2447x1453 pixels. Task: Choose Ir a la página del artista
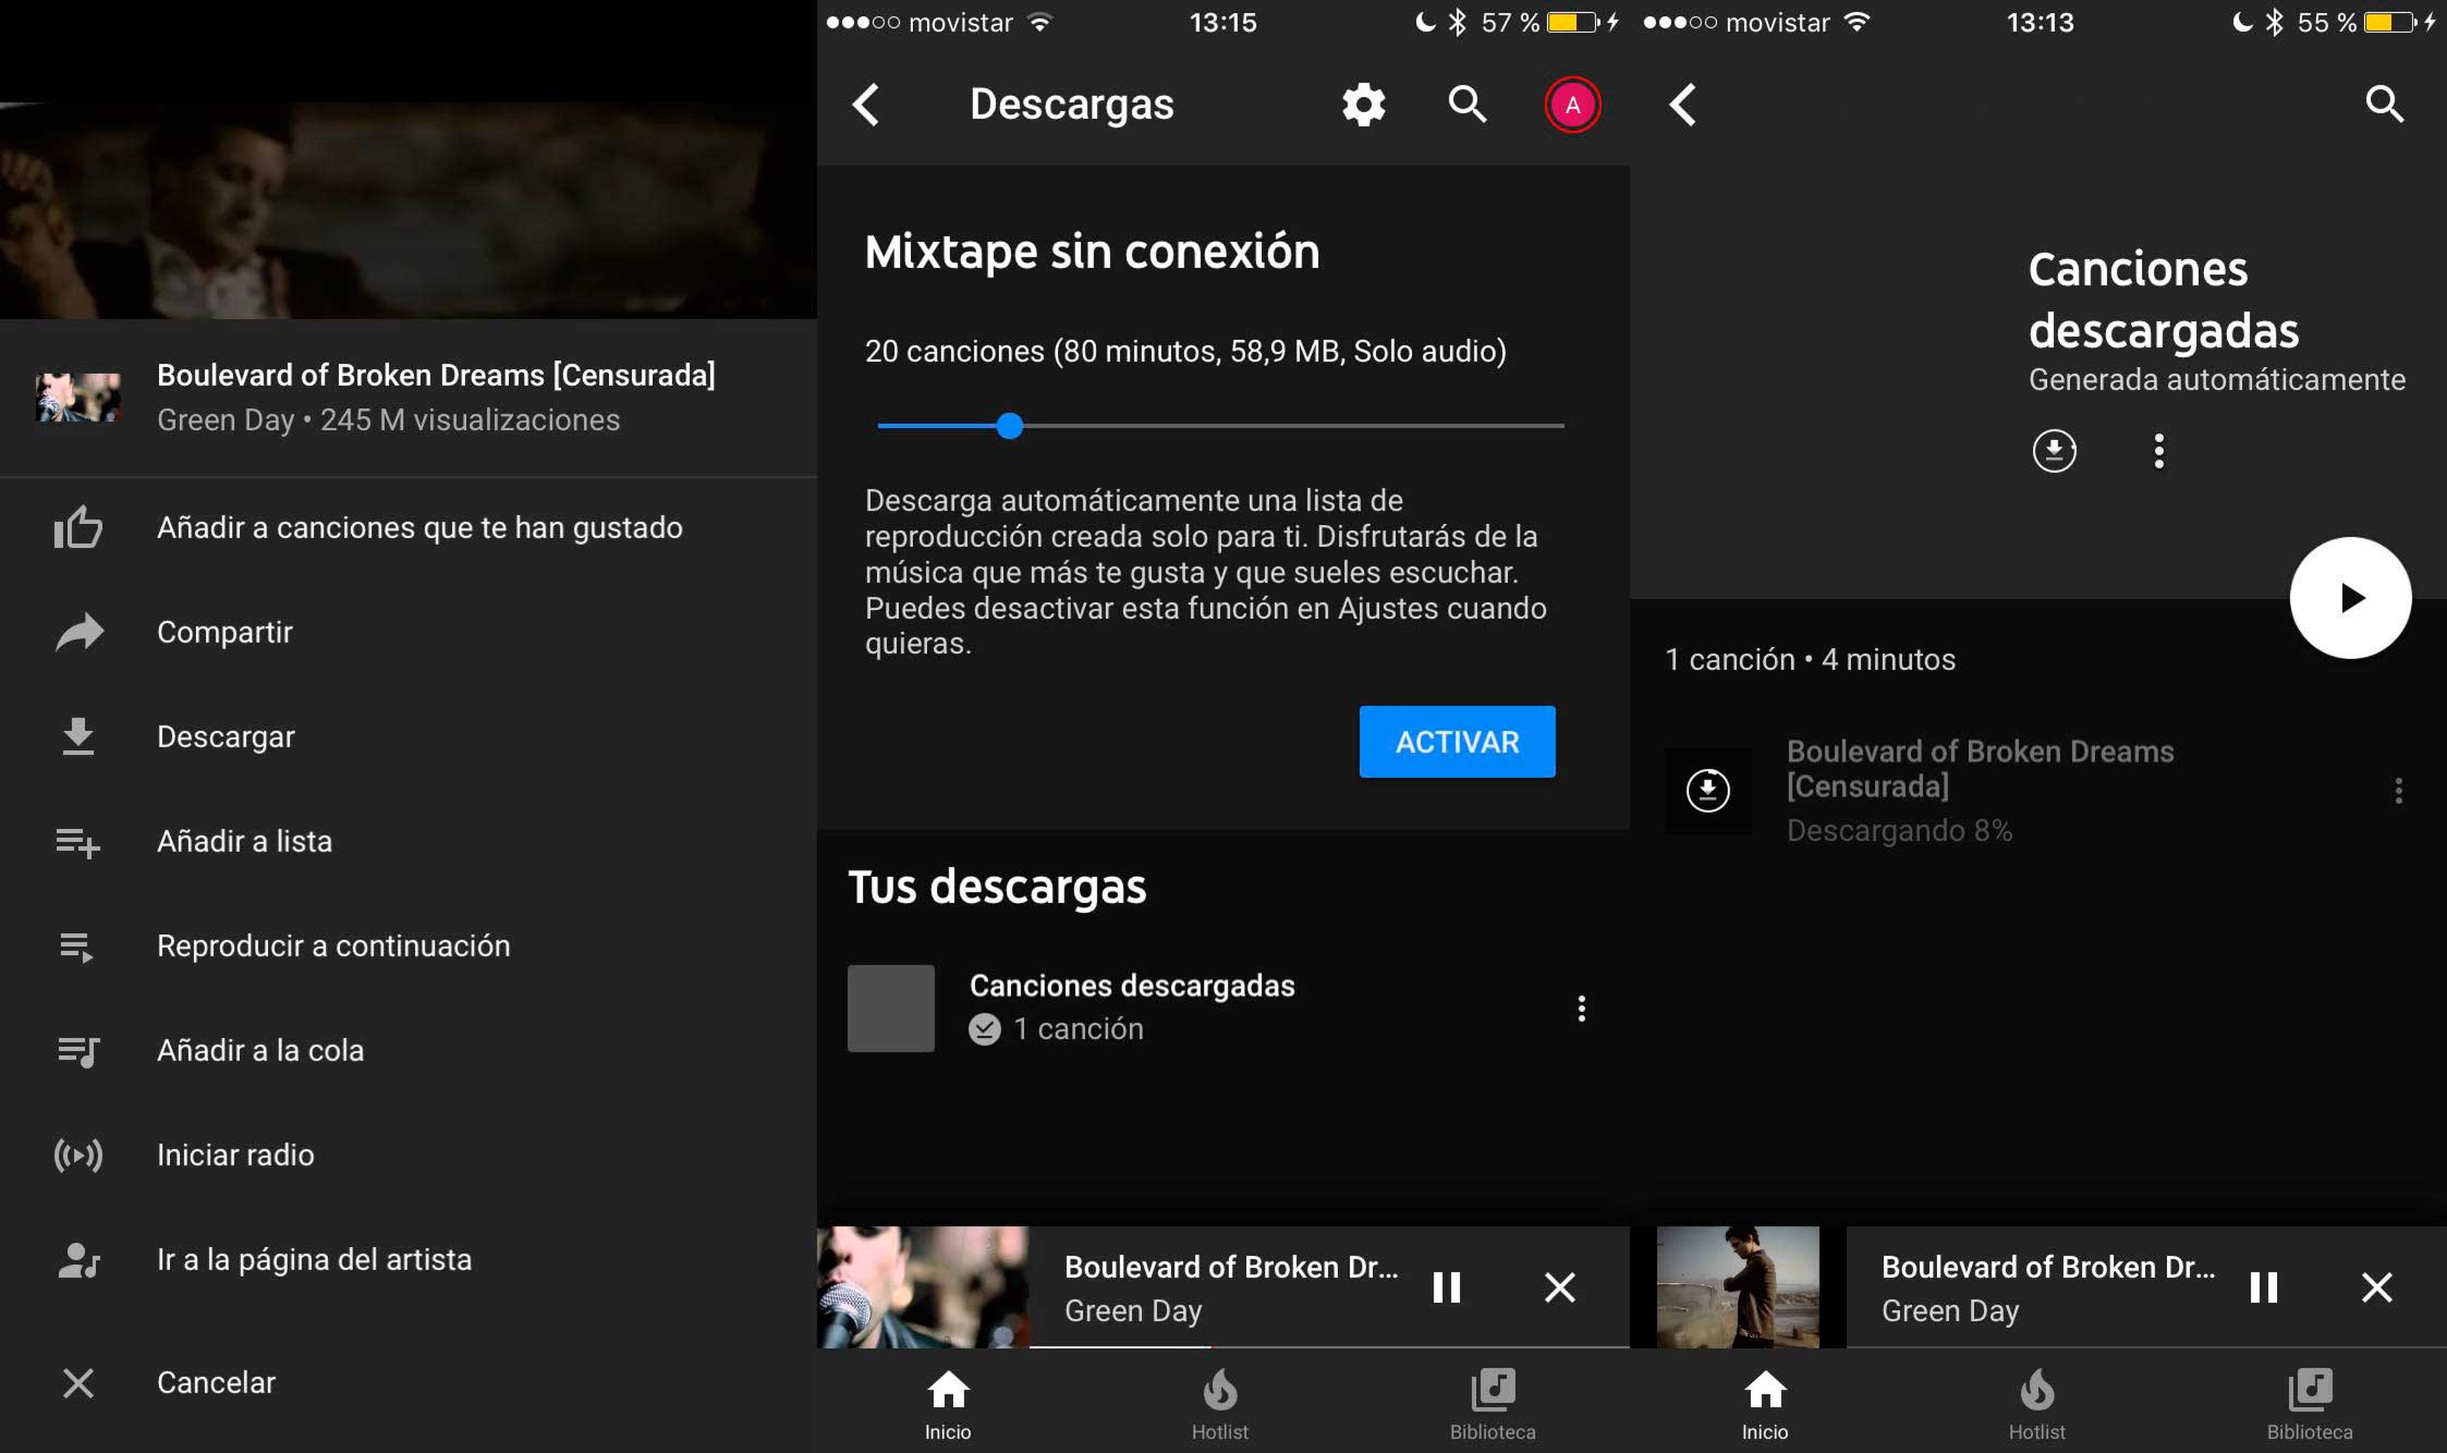point(408,1260)
